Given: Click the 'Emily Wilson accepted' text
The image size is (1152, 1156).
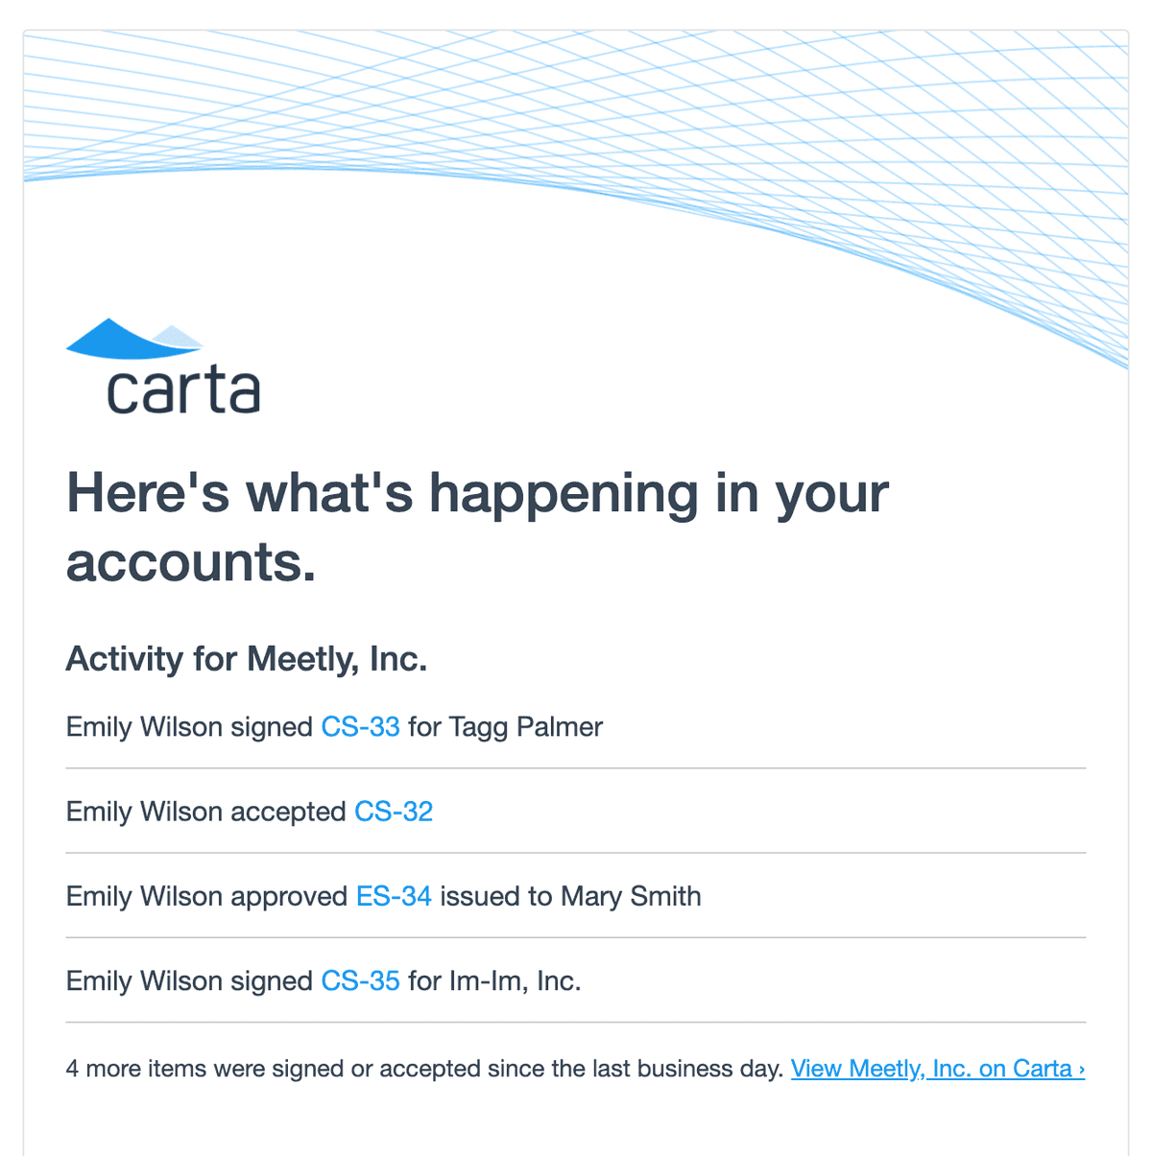Looking at the screenshot, I should 205,812.
